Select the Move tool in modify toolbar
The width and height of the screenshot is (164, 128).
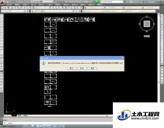point(162,30)
